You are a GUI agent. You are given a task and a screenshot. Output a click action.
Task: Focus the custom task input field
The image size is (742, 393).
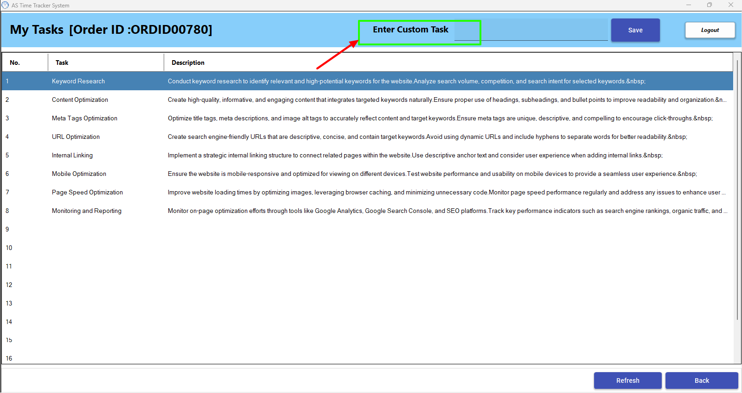(x=531, y=30)
